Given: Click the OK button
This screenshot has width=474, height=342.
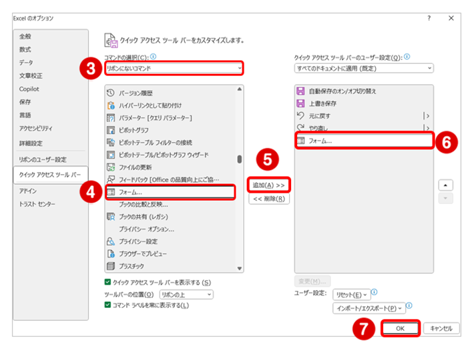Looking at the screenshot, I should 401,328.
